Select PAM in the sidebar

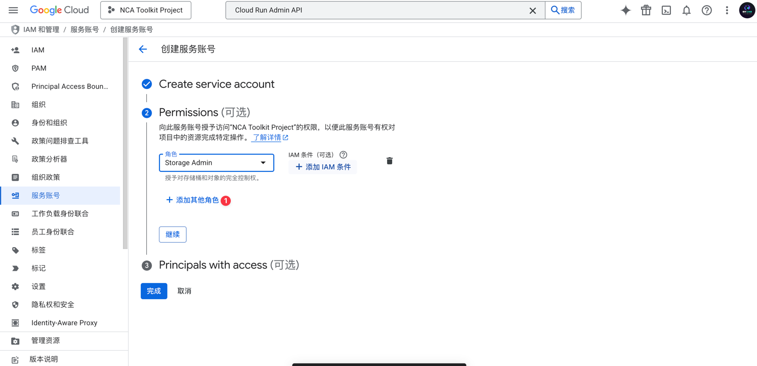(38, 68)
